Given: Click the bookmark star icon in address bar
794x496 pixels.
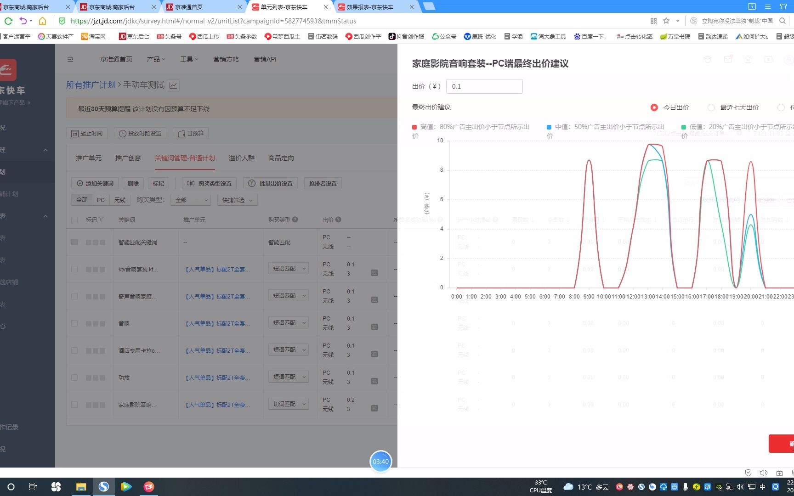Looking at the screenshot, I should click(666, 21).
